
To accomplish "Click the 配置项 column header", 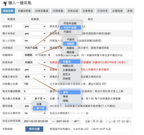I will coord(11,19).
